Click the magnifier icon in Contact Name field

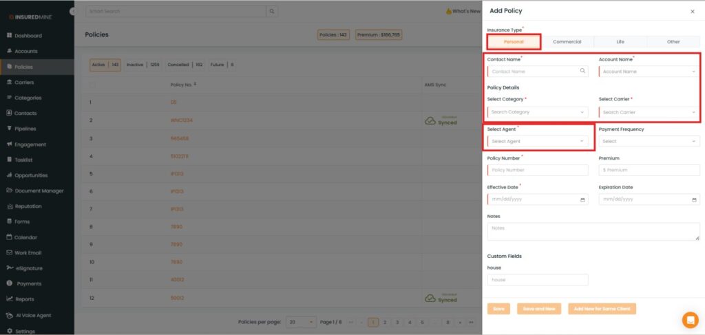pyautogui.click(x=582, y=71)
